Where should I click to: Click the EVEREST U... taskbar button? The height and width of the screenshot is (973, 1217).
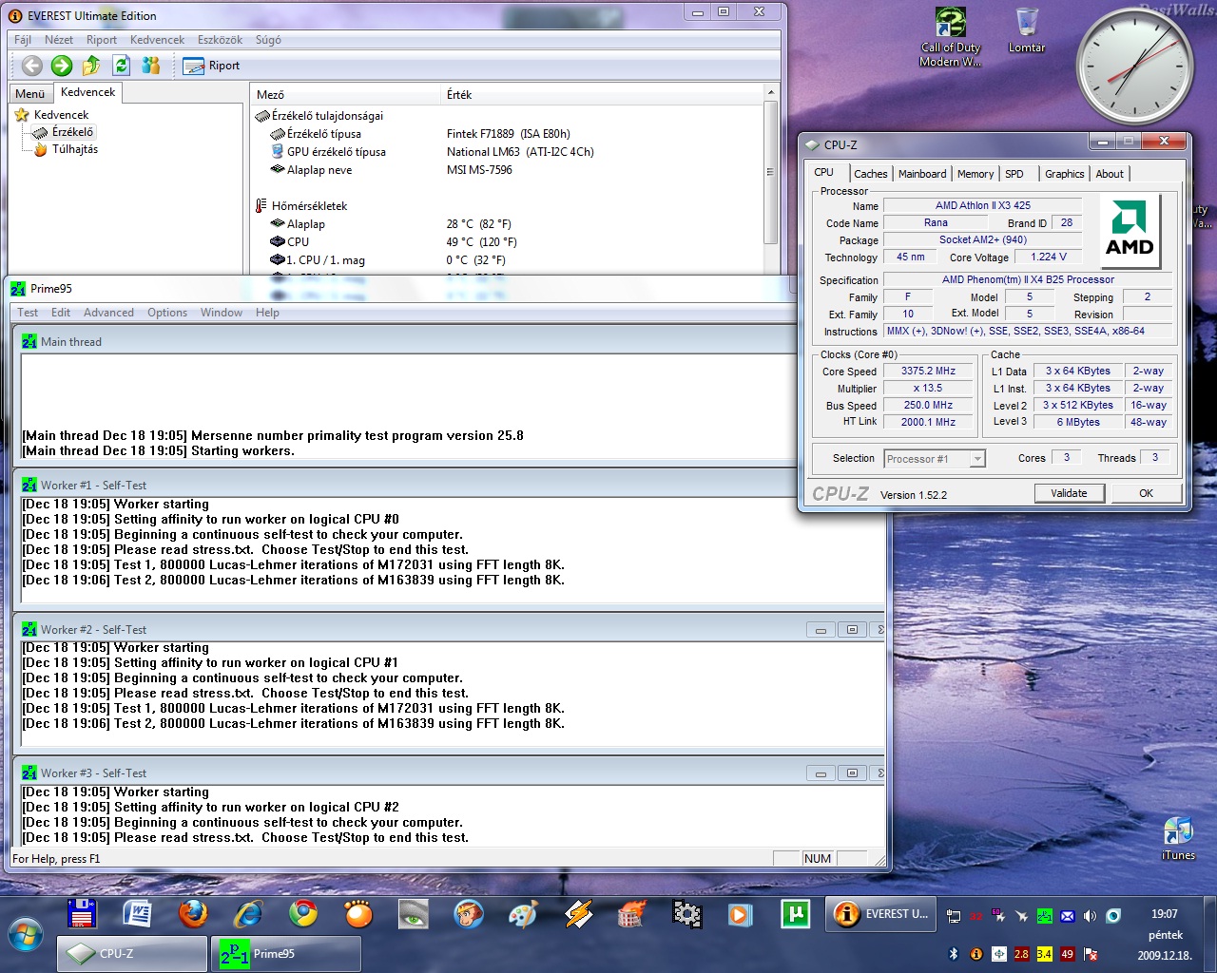(x=879, y=914)
